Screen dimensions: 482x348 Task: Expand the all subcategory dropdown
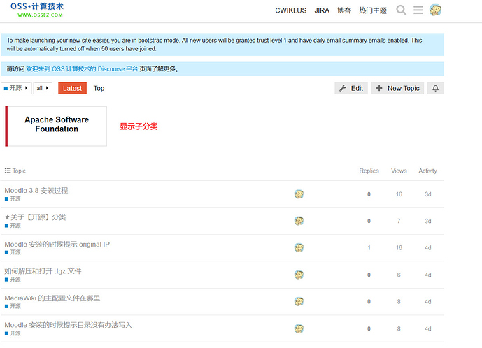click(43, 88)
